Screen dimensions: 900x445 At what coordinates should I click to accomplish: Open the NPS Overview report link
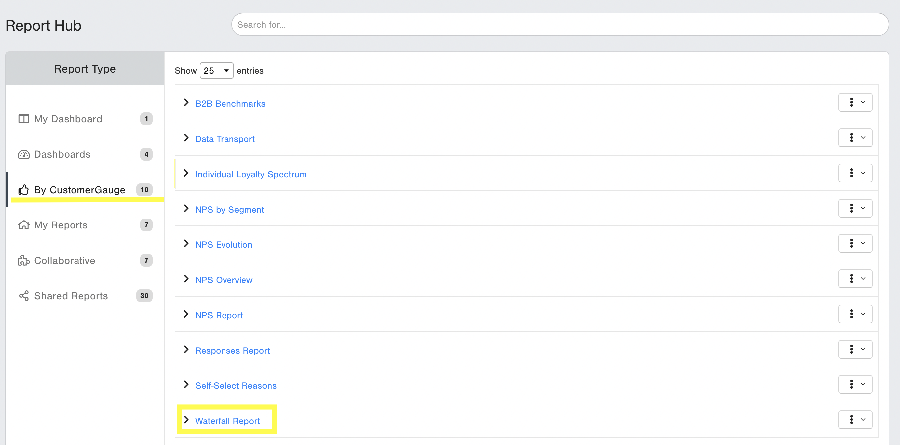coord(224,280)
